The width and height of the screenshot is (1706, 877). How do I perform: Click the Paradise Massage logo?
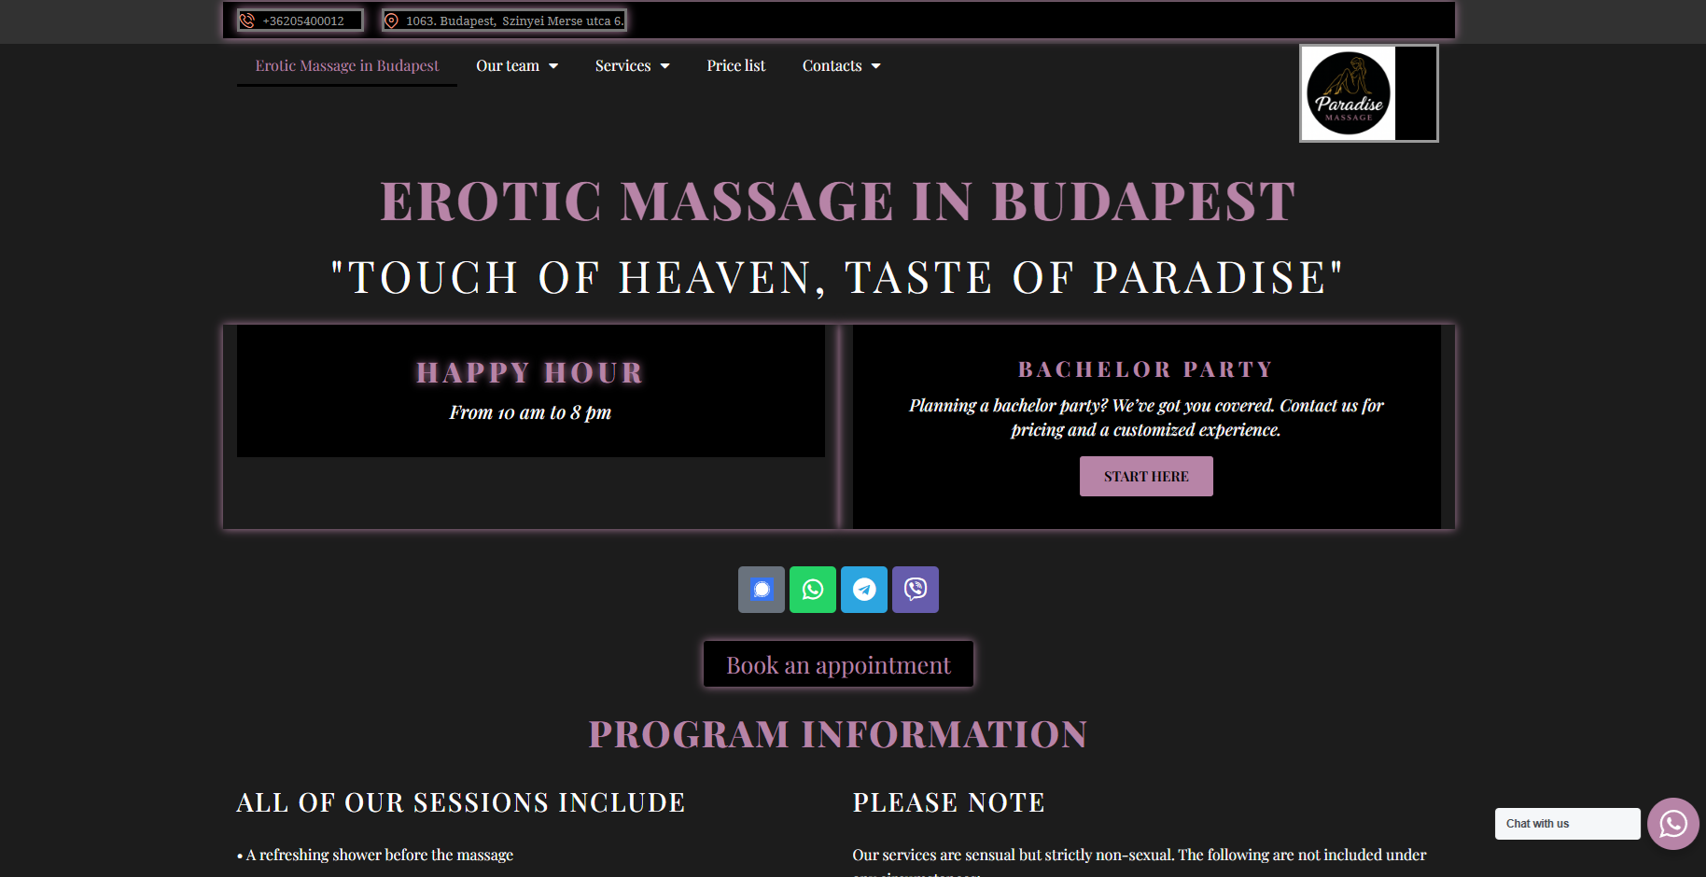(x=1369, y=93)
